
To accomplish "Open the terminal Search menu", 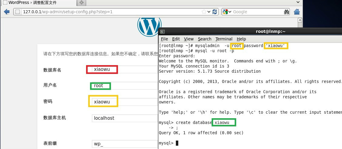I will 205,39.
